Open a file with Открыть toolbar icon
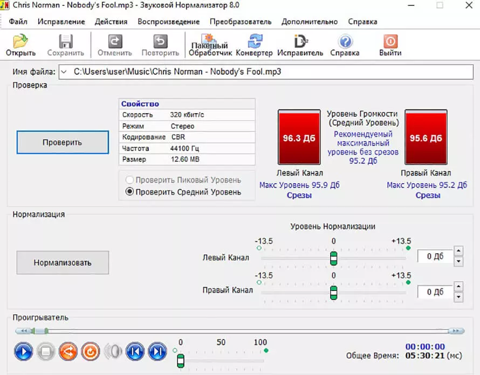This screenshot has height=375, width=480. 20,45
